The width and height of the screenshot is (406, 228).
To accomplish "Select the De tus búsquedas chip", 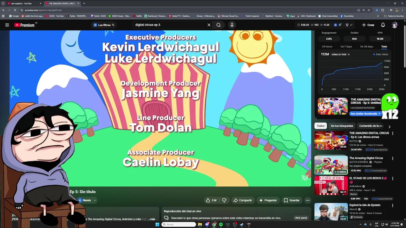I will pyautogui.click(x=342, y=126).
